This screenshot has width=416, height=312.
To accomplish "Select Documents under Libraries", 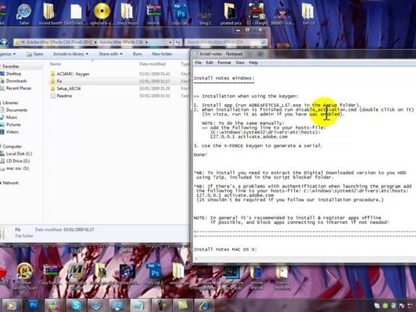I will (17, 110).
